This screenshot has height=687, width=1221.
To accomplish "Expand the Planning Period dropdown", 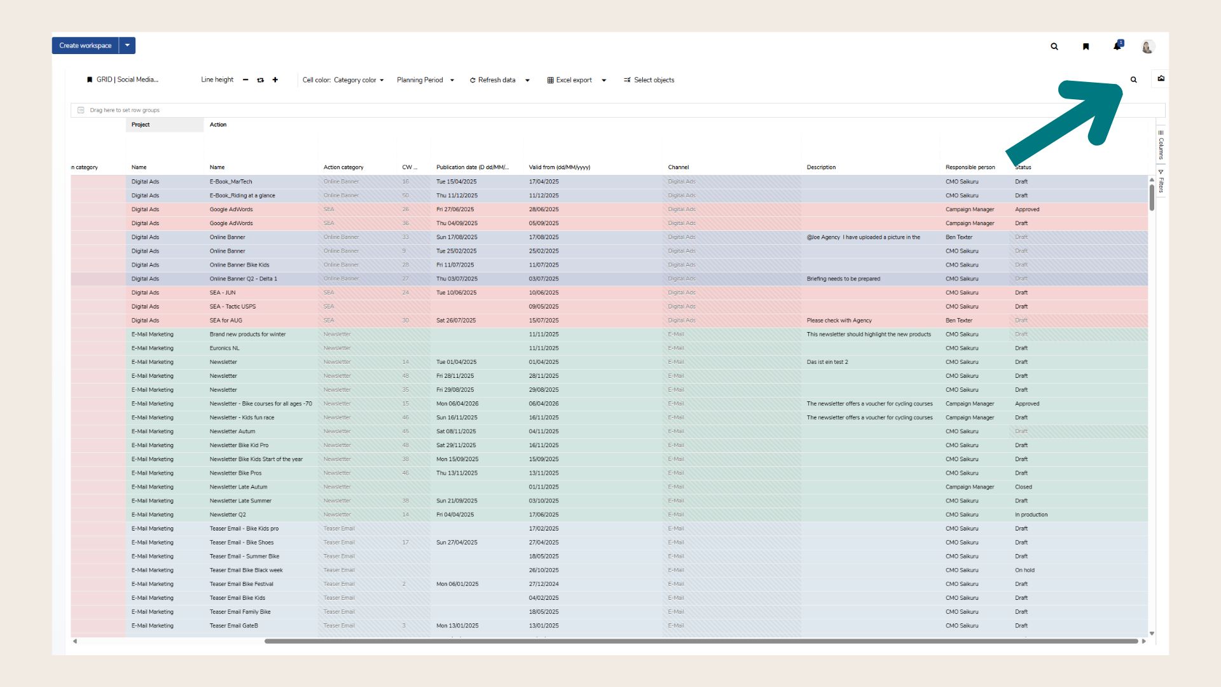I will tap(425, 80).
